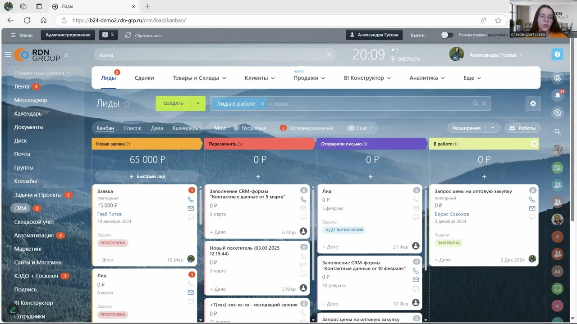Expand Аналитика menu
This screenshot has height=324, width=577.
pyautogui.click(x=427, y=78)
